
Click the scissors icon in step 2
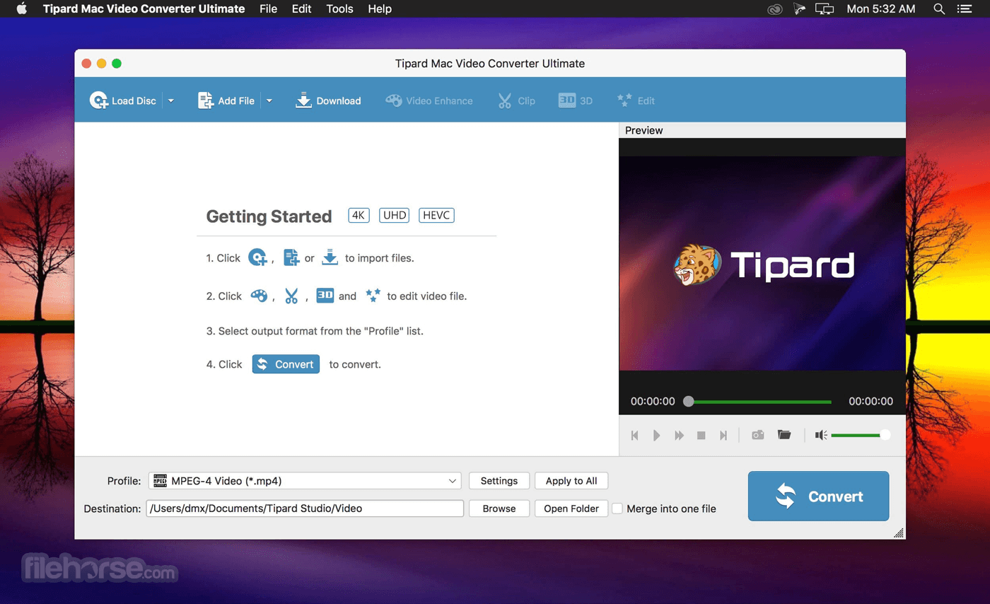pyautogui.click(x=291, y=296)
